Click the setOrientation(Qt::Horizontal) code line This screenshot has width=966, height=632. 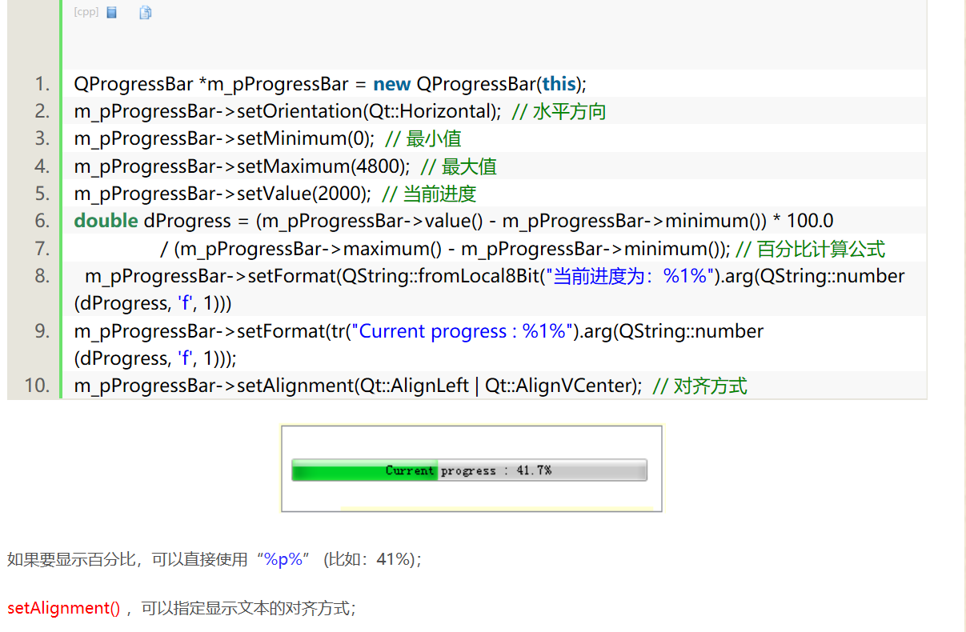(340, 111)
